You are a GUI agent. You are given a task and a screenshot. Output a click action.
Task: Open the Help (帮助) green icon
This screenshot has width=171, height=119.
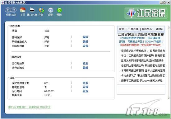click(x=59, y=10)
